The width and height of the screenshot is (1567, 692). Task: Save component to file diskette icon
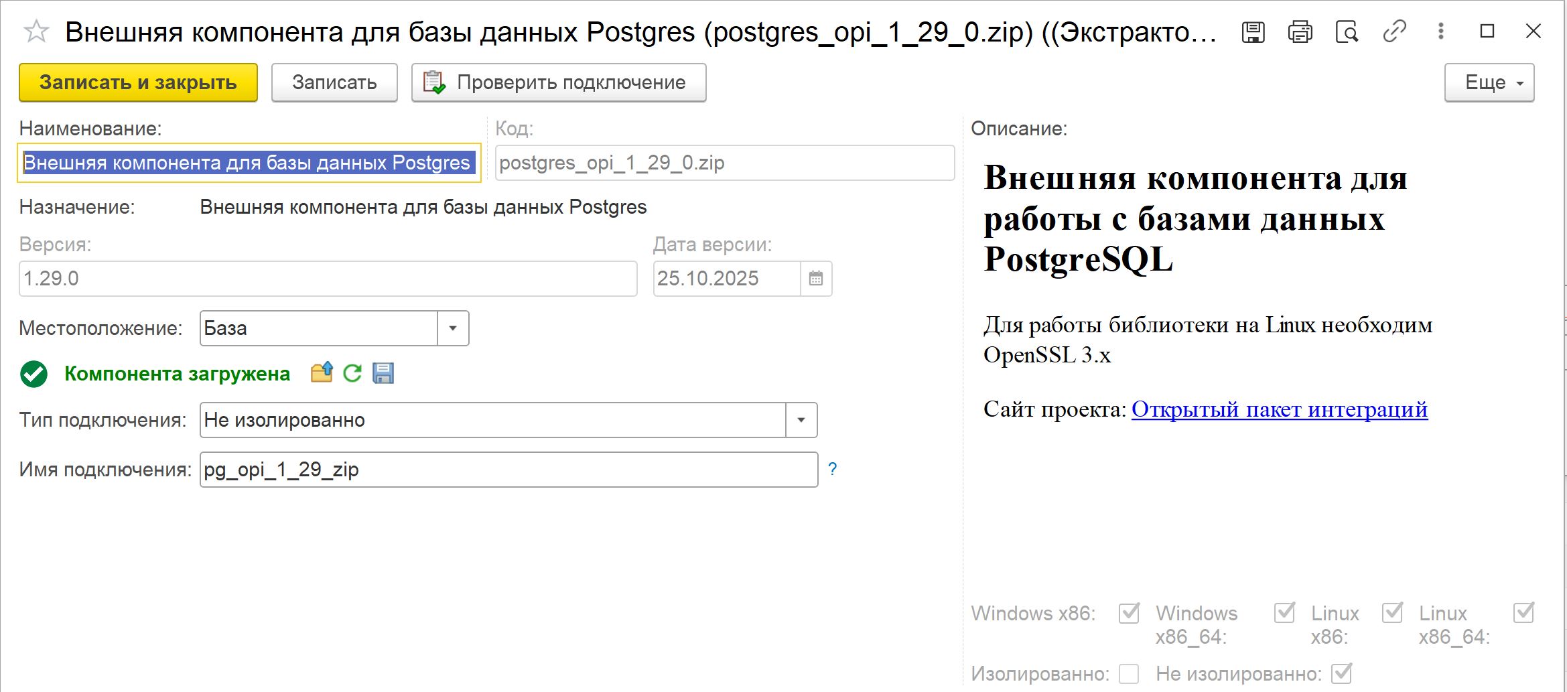click(383, 372)
